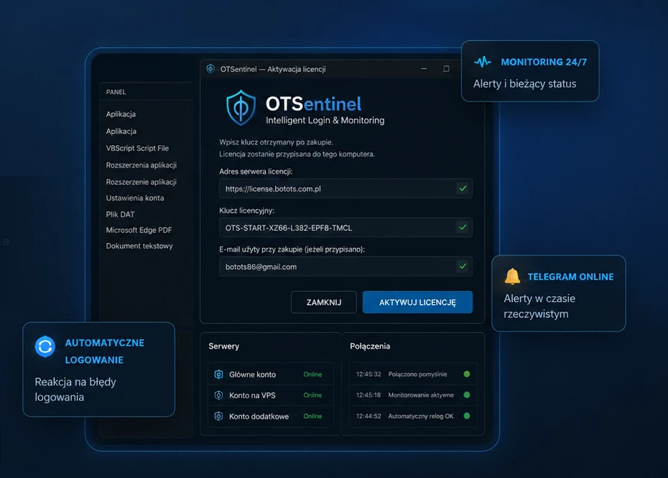Click Online status of Konto dodatkowe
The image size is (668, 478).
click(x=312, y=416)
